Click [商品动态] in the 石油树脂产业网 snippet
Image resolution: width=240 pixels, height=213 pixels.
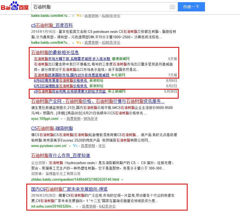(74, 113)
